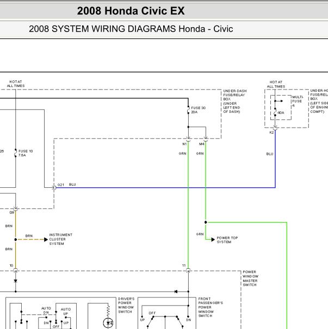The image size is (328, 329).
Task: Click the "BLU" label beside G21
Action: [x=72, y=185]
